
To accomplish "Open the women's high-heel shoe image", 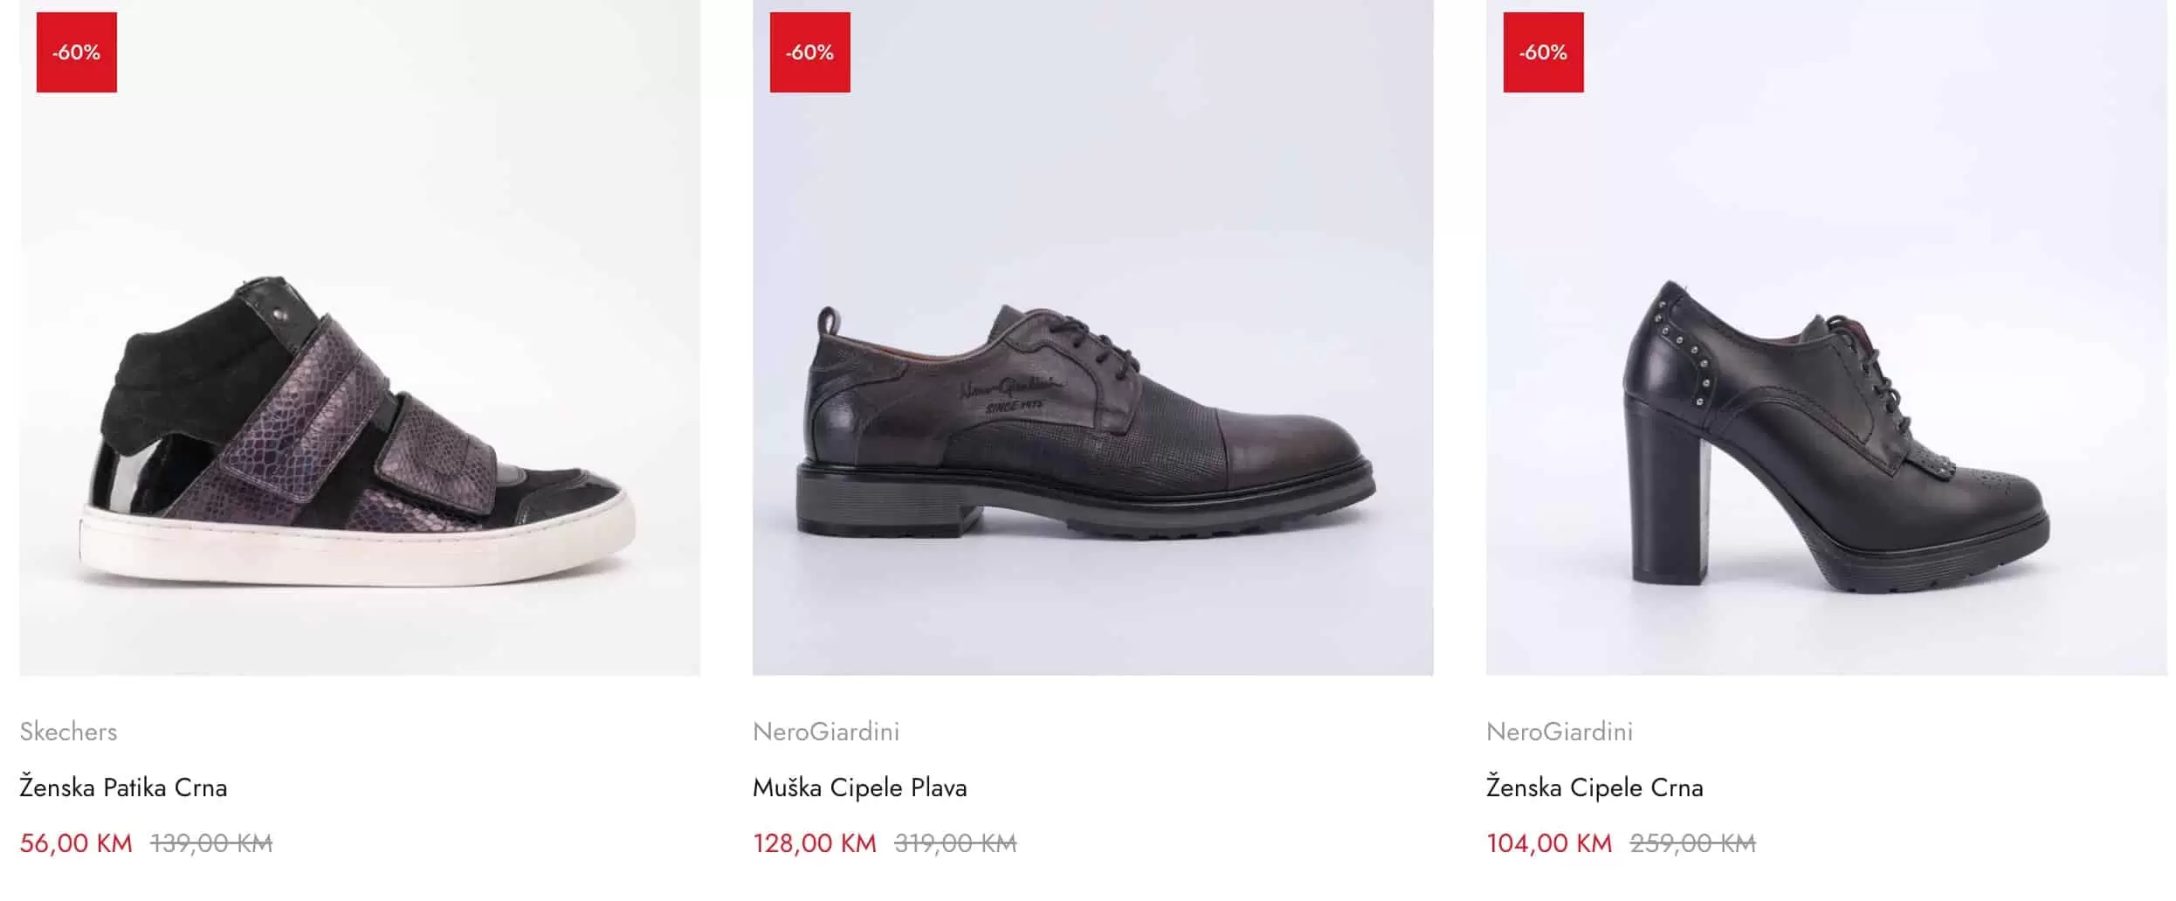I will pyautogui.click(x=1834, y=437).
